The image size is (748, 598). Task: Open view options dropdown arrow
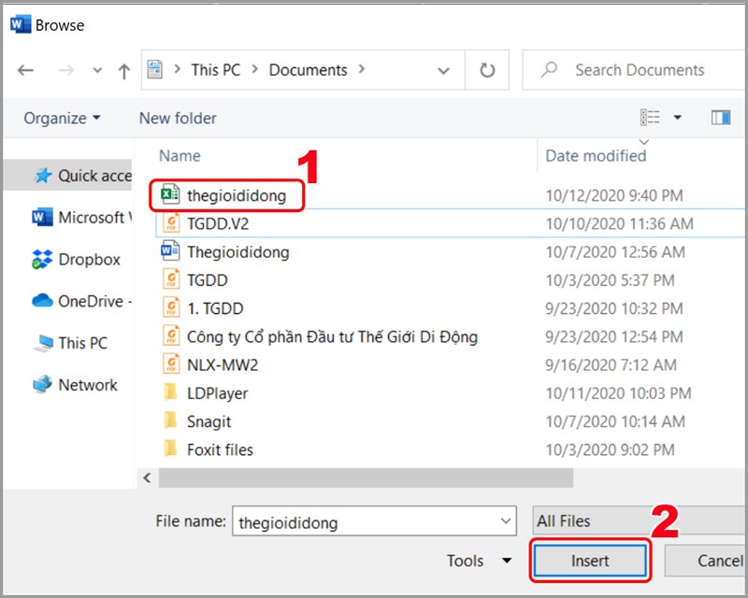[677, 118]
